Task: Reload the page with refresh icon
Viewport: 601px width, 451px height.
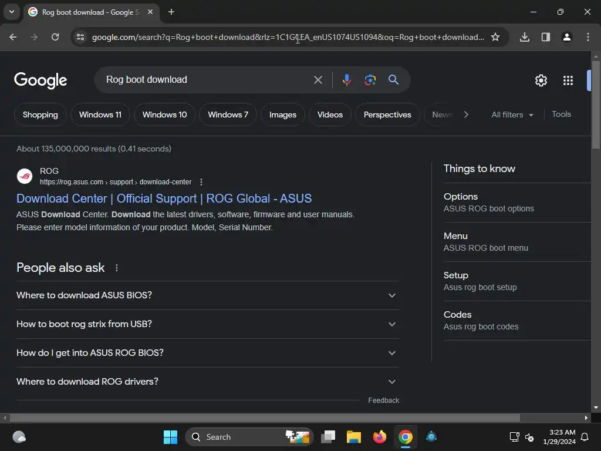Action: click(x=55, y=37)
